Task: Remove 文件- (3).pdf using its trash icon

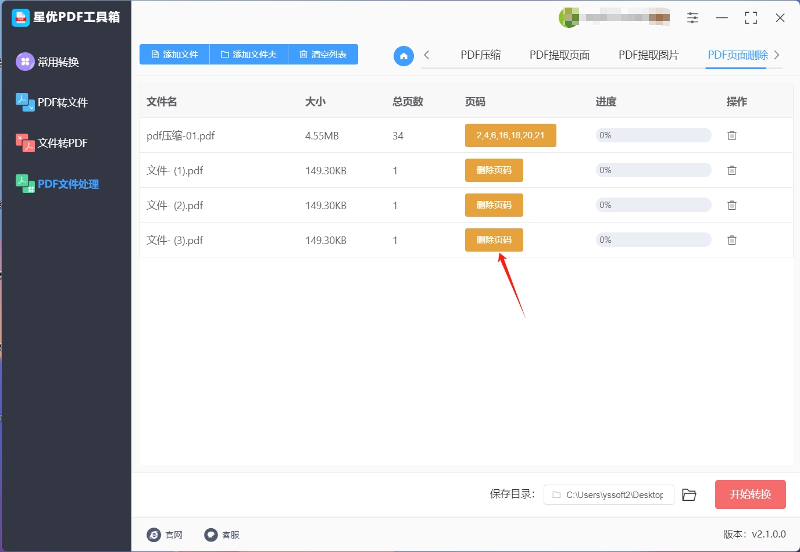Action: coord(732,240)
